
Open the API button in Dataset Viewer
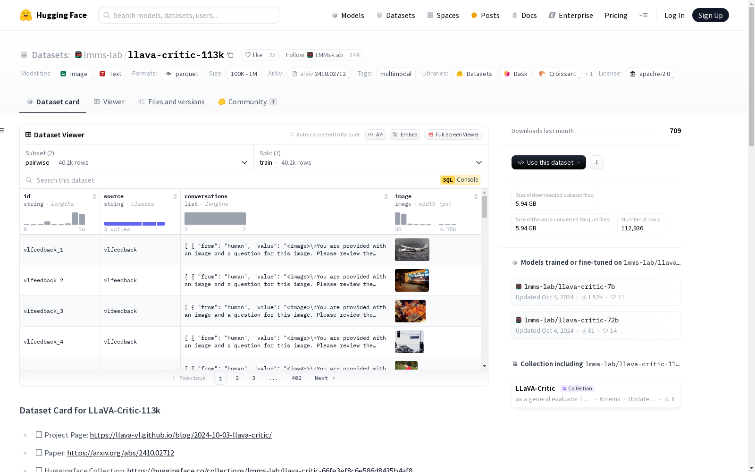pos(376,135)
